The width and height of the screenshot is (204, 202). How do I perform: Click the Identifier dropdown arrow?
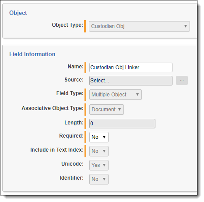(104, 179)
